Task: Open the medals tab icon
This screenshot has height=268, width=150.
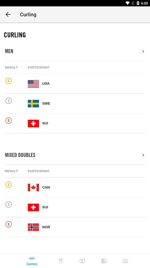Action: click(x=61, y=261)
